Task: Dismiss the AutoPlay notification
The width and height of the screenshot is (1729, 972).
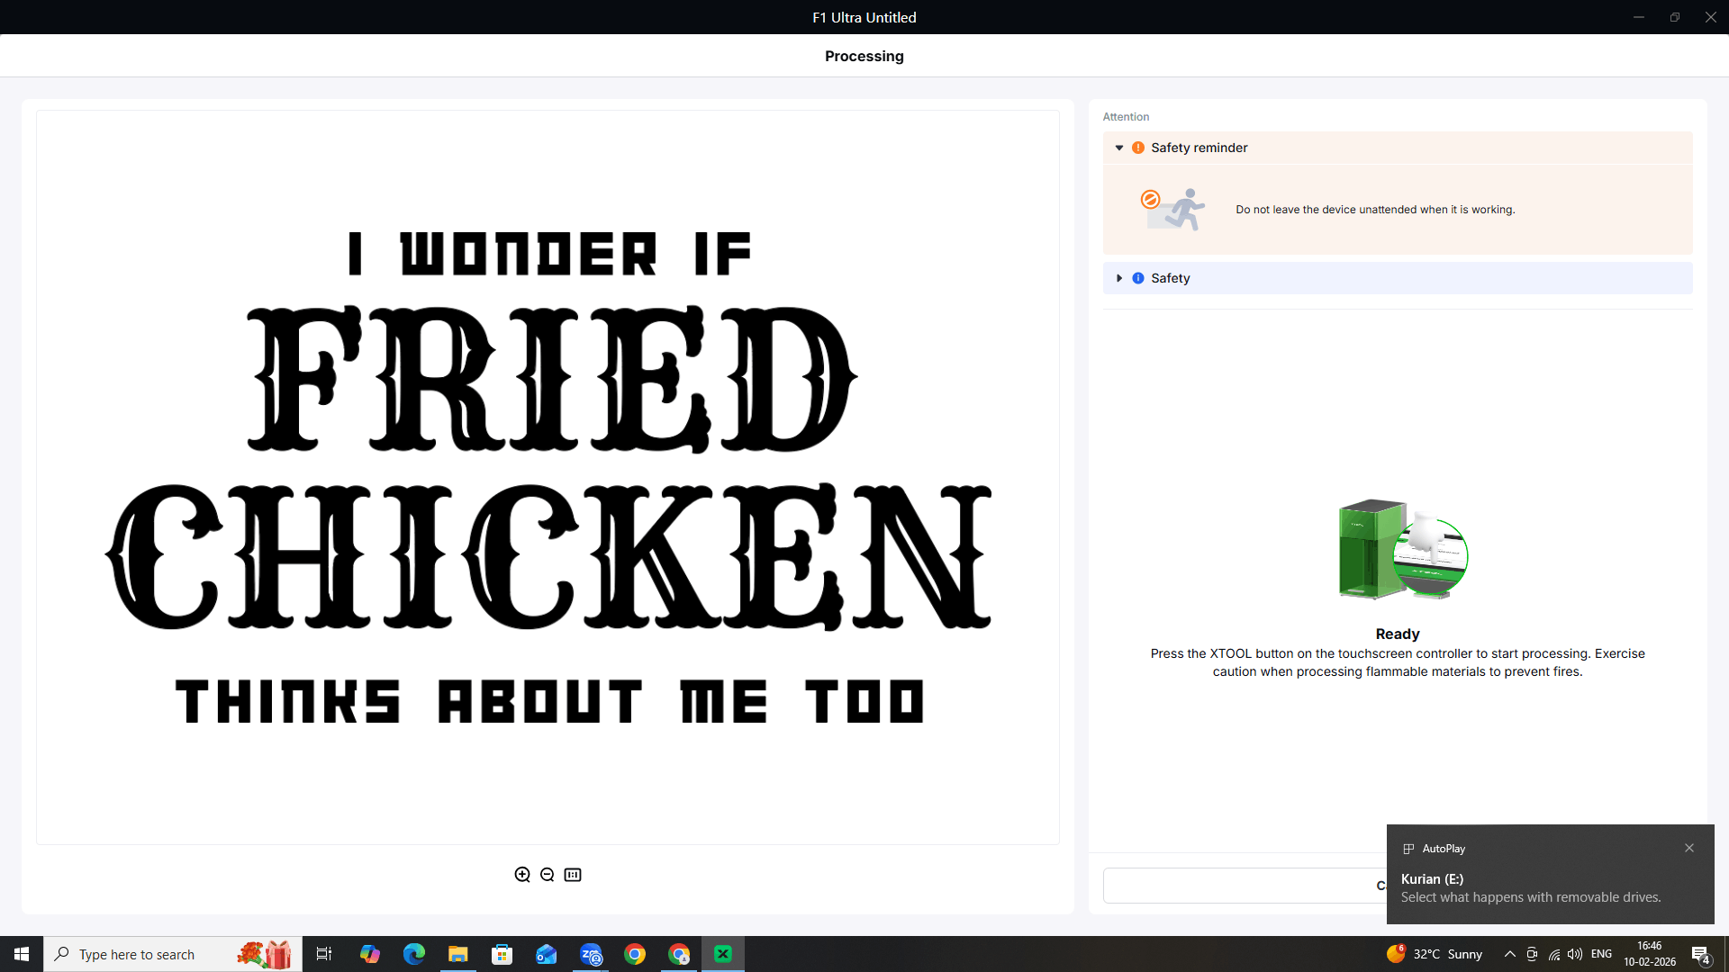Action: (x=1689, y=848)
